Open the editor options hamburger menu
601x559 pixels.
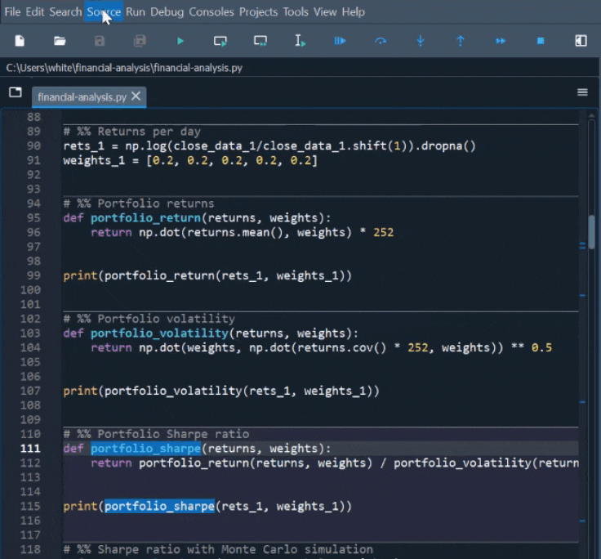(x=582, y=92)
